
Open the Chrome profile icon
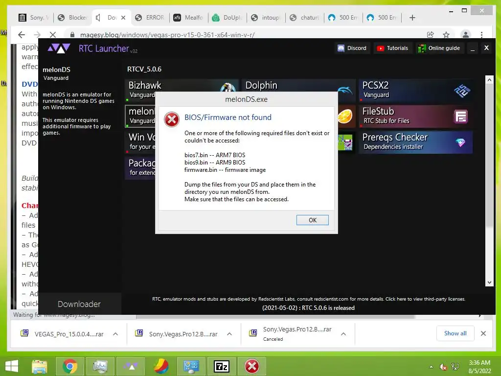click(x=466, y=35)
